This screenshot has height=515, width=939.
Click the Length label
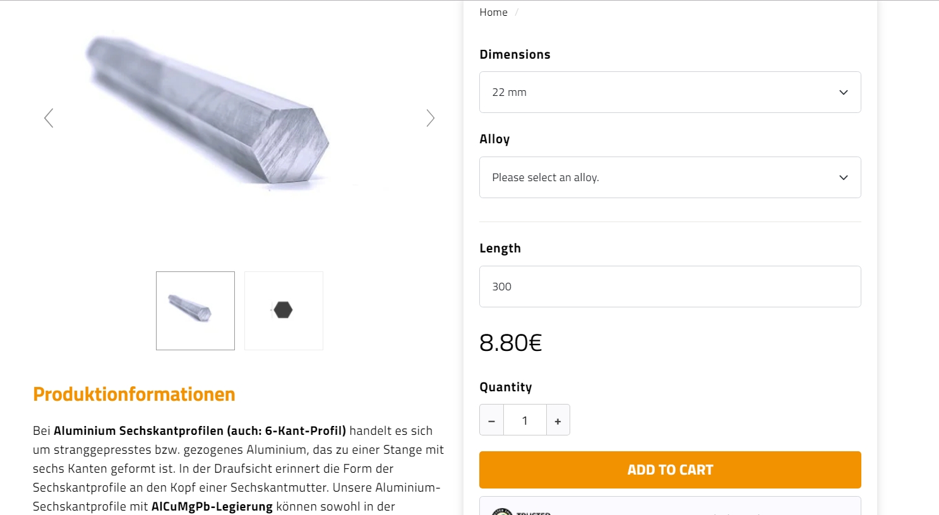(499, 248)
